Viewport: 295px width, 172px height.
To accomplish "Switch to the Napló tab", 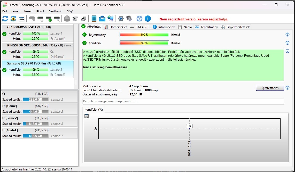I will (185, 27).
